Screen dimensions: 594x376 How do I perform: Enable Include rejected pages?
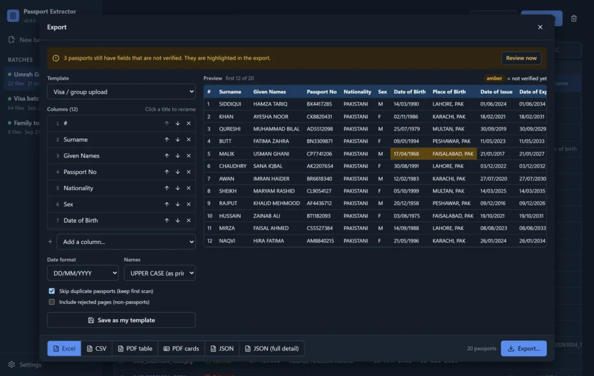[x=52, y=302]
